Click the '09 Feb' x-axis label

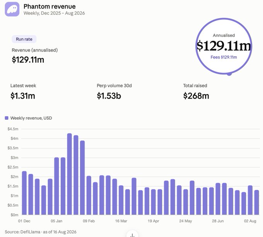[x=89, y=221]
